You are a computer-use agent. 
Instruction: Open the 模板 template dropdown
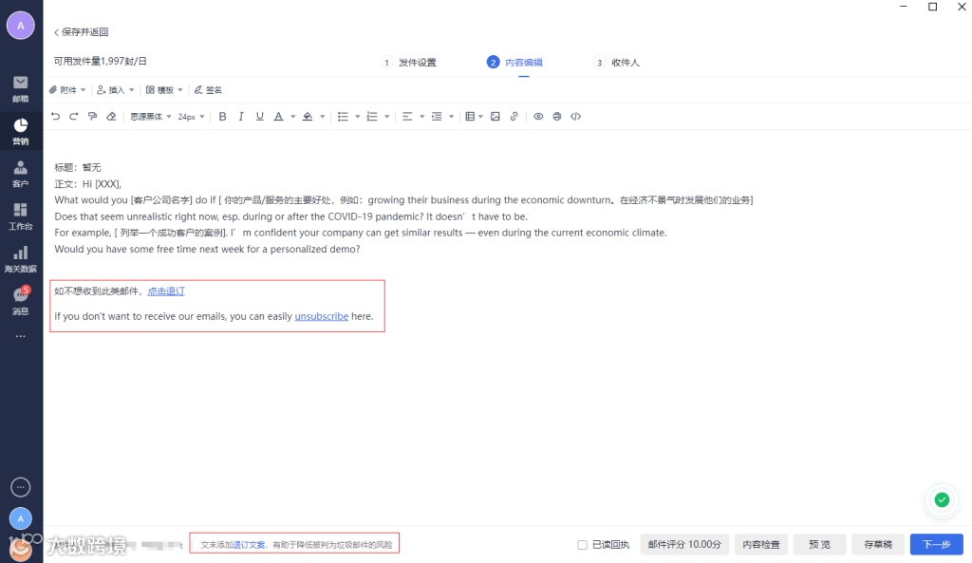[x=164, y=90]
